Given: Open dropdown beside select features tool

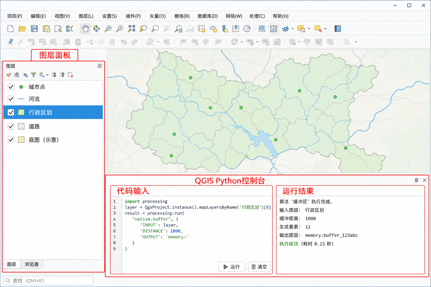Looking at the screenshot, I should (309, 29).
